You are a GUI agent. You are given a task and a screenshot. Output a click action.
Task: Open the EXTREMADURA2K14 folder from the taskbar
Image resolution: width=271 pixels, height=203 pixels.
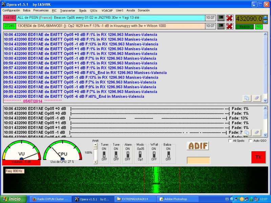click(135, 199)
